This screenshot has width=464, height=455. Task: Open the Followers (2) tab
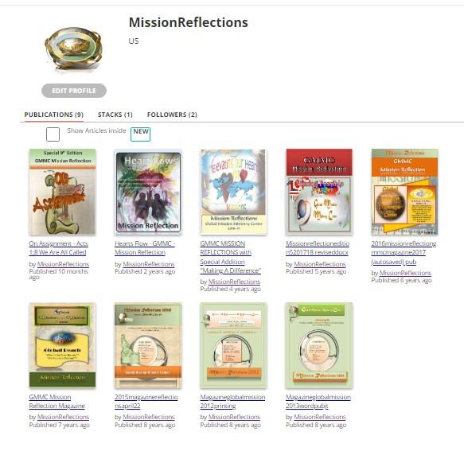click(x=172, y=115)
